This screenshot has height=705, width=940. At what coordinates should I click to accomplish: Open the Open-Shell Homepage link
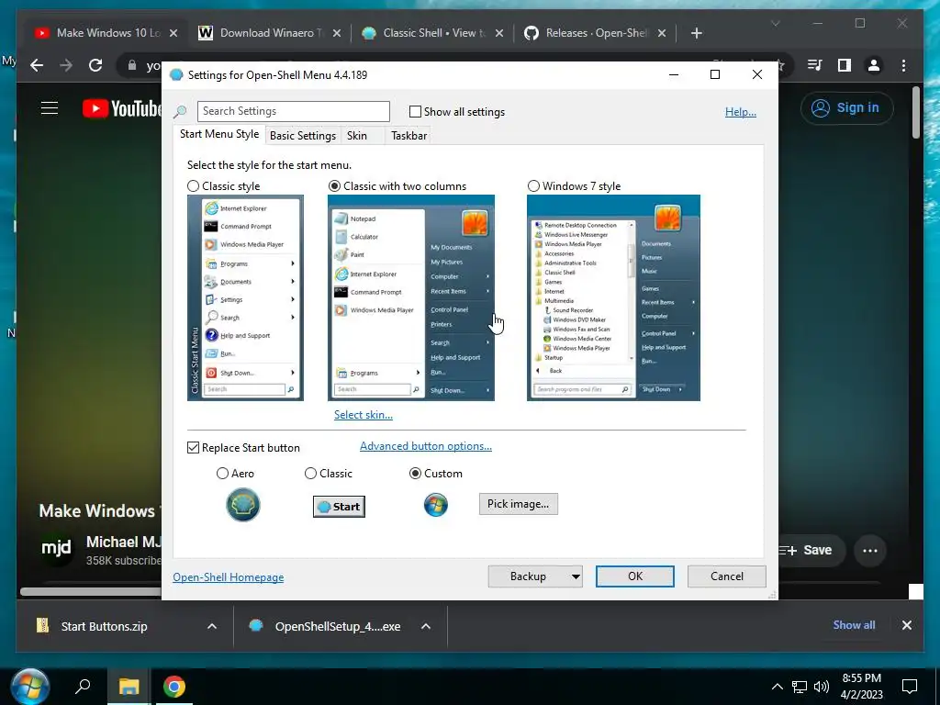(229, 576)
